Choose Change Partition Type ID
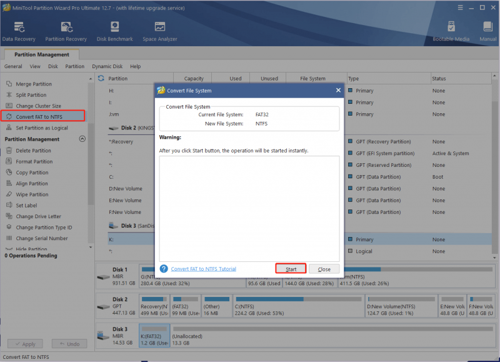Screen dimensions: 500x362 (x=44, y=228)
